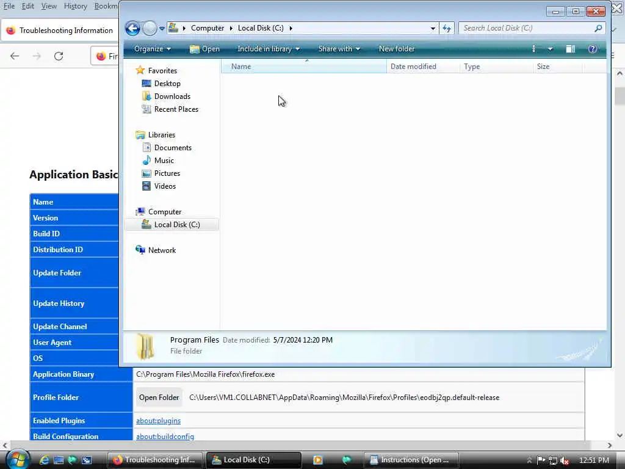Select Computer in the address breadcrumb
625x469 pixels.
(208, 28)
